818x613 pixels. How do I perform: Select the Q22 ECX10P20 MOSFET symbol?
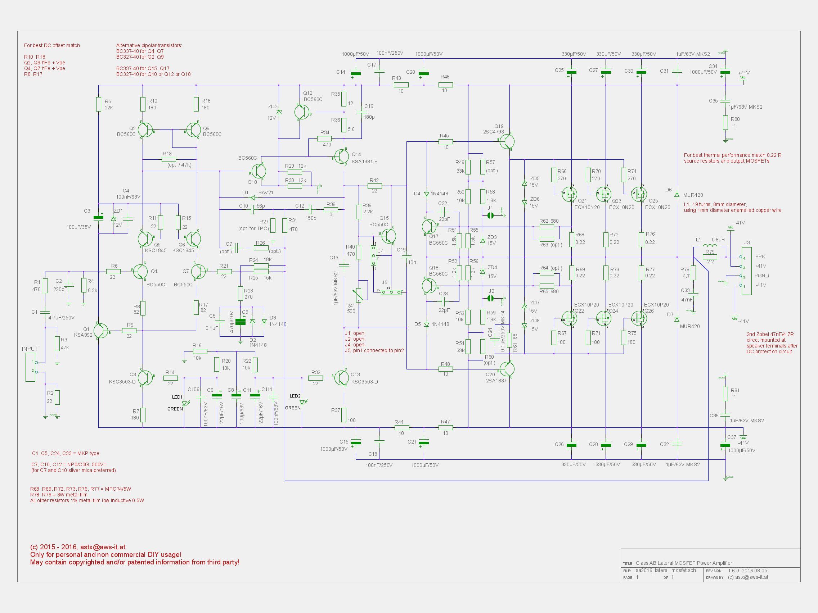(570, 318)
